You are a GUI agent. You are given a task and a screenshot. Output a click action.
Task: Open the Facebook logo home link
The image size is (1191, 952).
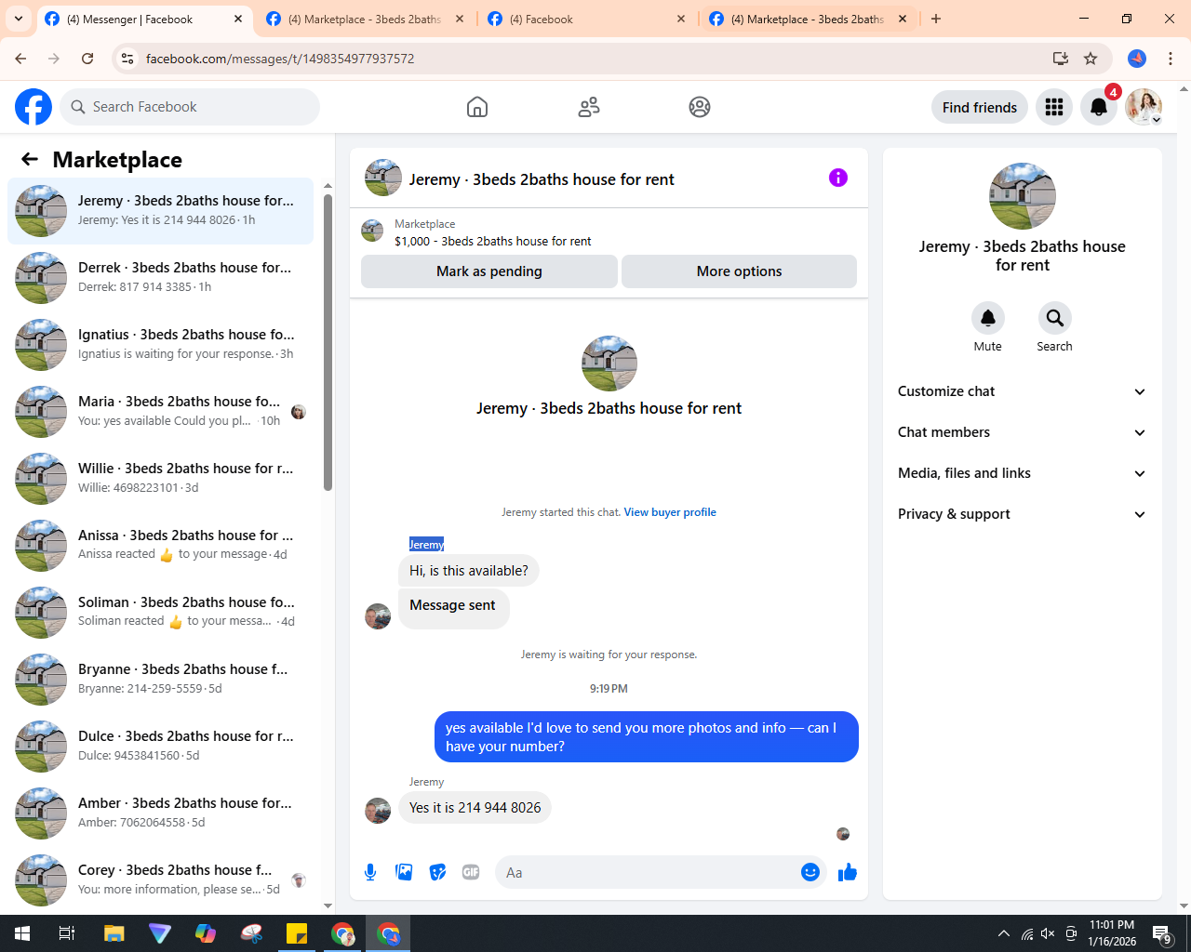click(33, 107)
